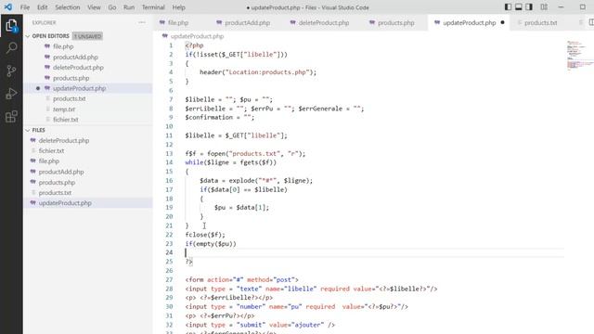Image resolution: width=594 pixels, height=334 pixels.
Task: Toggle secondary sidebar layout icon
Action: [529, 7]
